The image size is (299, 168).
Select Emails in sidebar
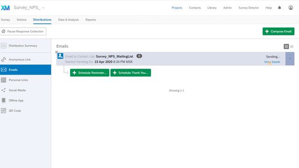[26, 70]
